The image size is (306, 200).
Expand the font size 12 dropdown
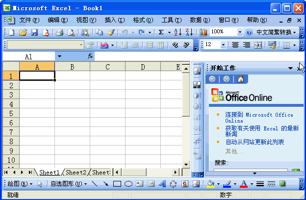[x=224, y=45]
